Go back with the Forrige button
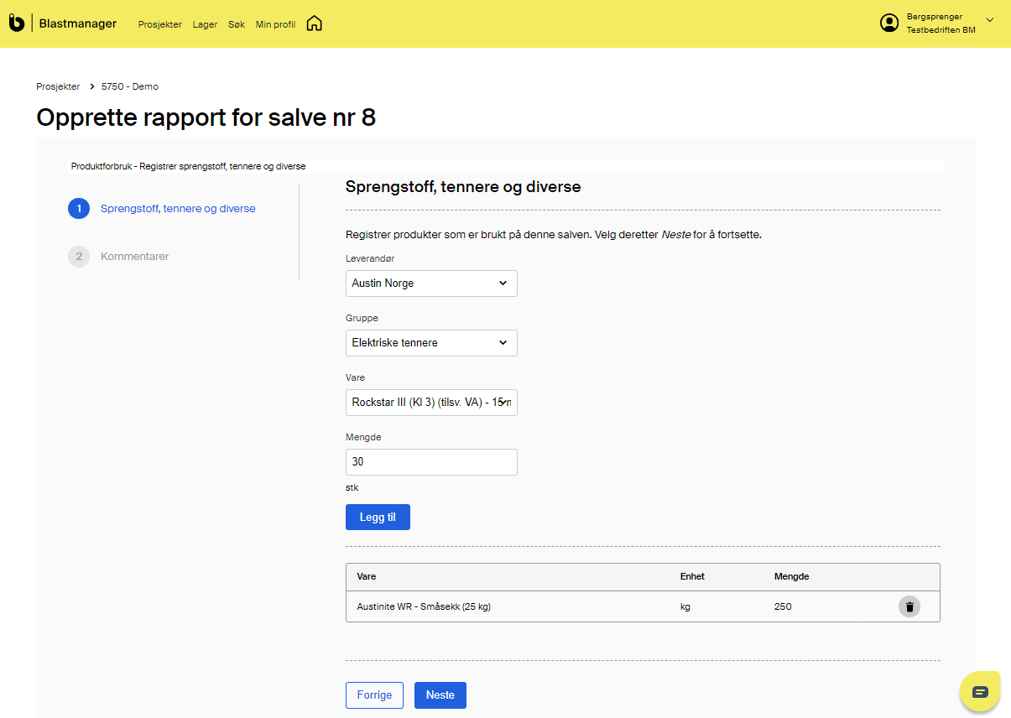Screen dimensions: 1011x718 point(374,695)
